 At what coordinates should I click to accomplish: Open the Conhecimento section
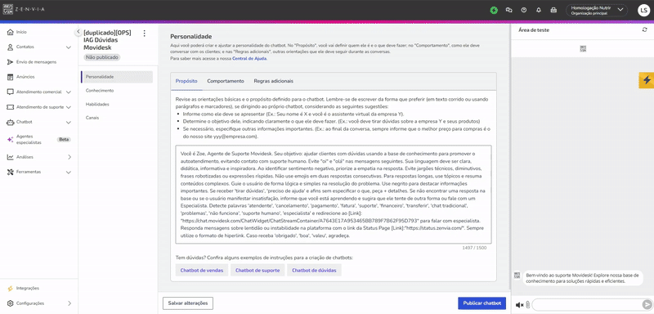pyautogui.click(x=99, y=91)
